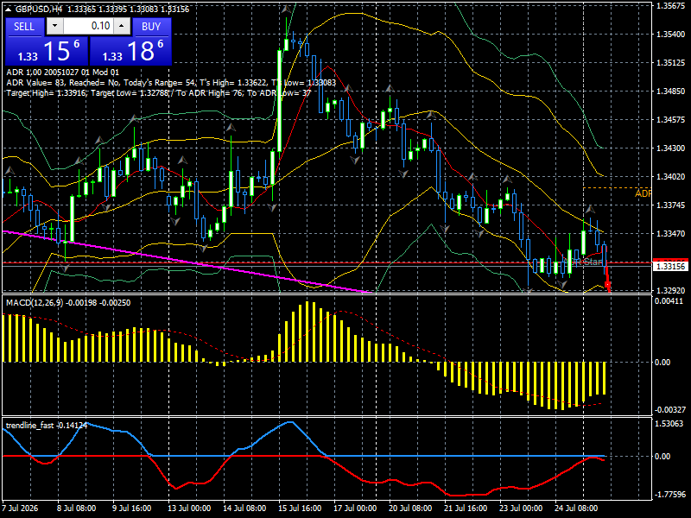Increase trade volume with the up arrow
Screen dimensions: 691x518
122,26
